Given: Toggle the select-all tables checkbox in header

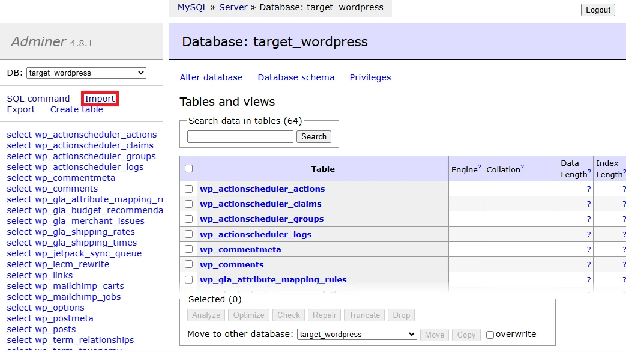Looking at the screenshot, I should (189, 169).
